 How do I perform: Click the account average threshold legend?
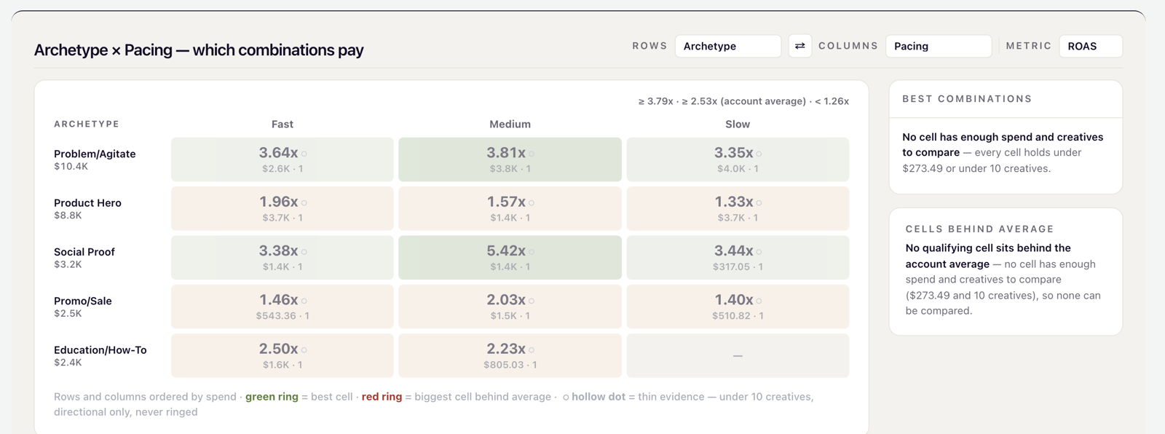[743, 101]
